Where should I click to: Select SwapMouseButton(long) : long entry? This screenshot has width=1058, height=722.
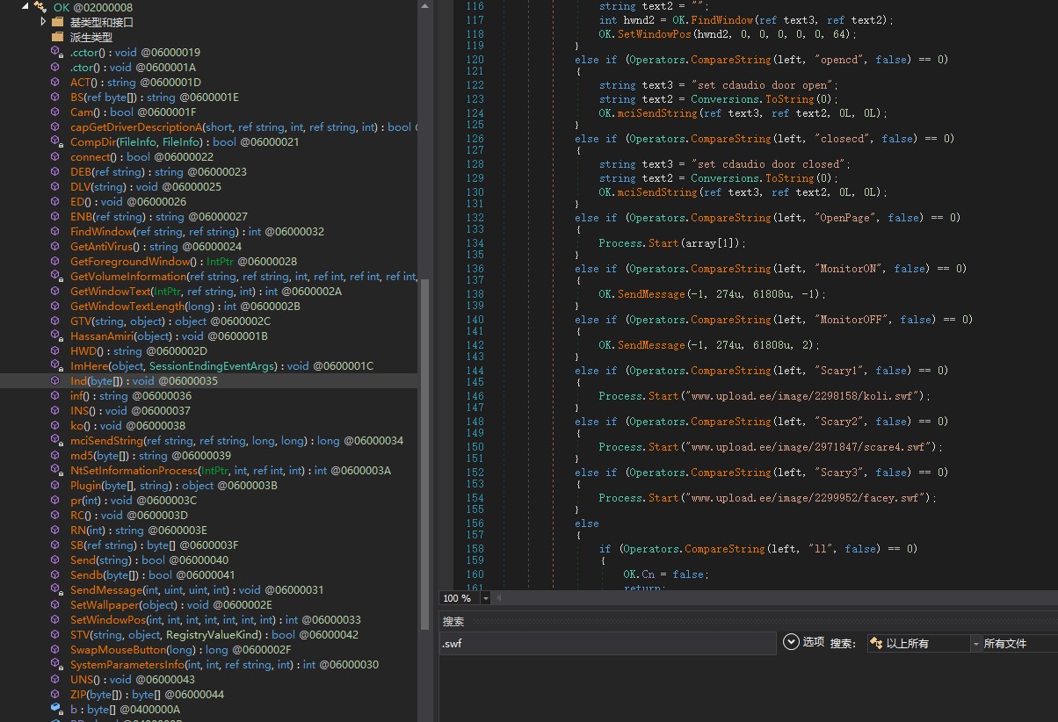[180, 649]
